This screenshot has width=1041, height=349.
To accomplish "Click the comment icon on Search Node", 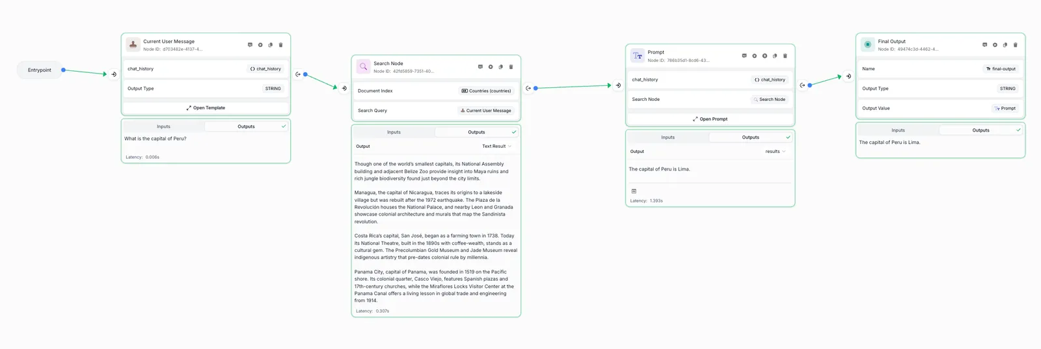I will coord(480,66).
